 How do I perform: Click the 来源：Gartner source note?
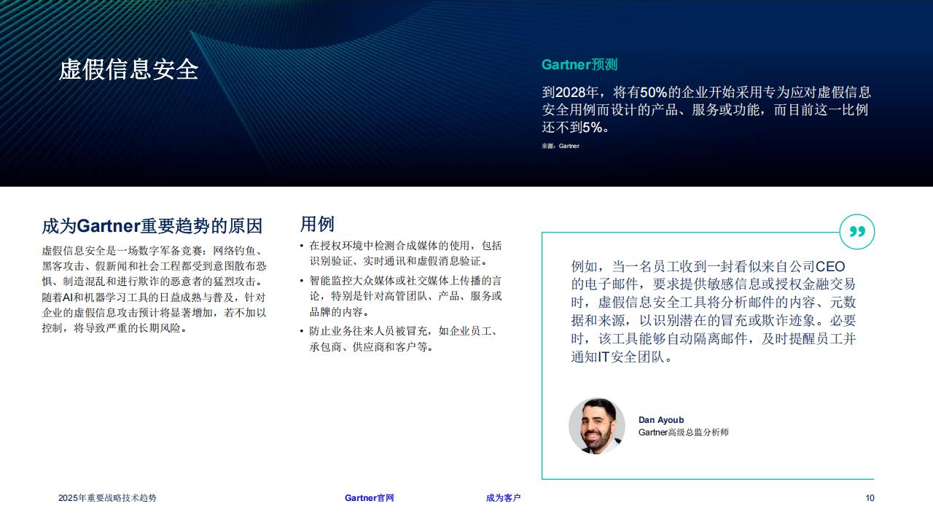pyautogui.click(x=561, y=146)
